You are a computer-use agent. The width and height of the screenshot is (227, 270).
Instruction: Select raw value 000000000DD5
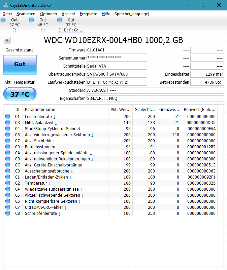point(201,123)
